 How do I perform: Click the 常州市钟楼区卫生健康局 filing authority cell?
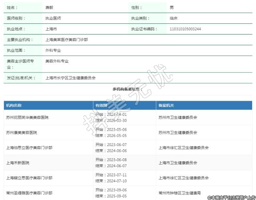point(180,193)
